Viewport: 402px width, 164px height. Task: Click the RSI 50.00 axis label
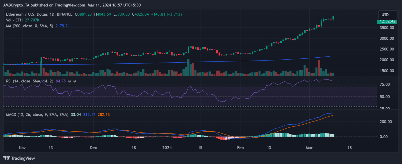[387, 97]
